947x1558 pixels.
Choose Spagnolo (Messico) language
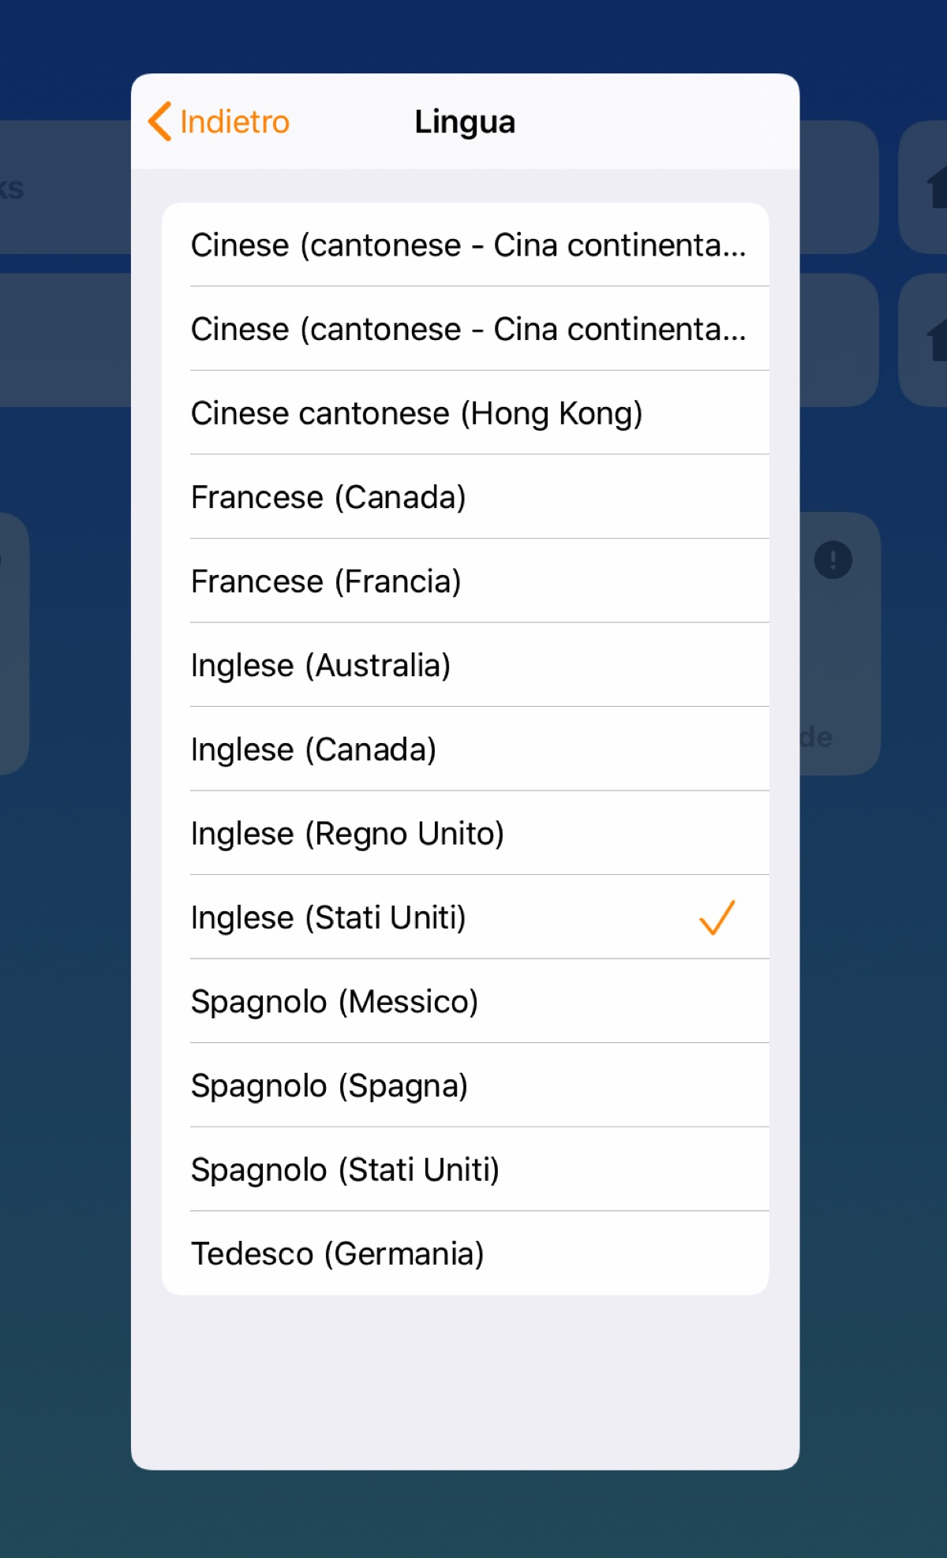point(335,1002)
